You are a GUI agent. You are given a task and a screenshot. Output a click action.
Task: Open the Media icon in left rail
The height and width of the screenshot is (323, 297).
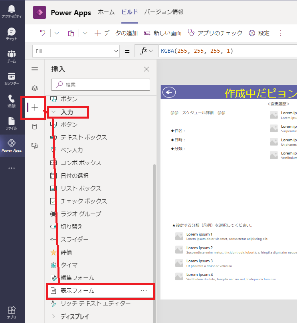[35, 146]
